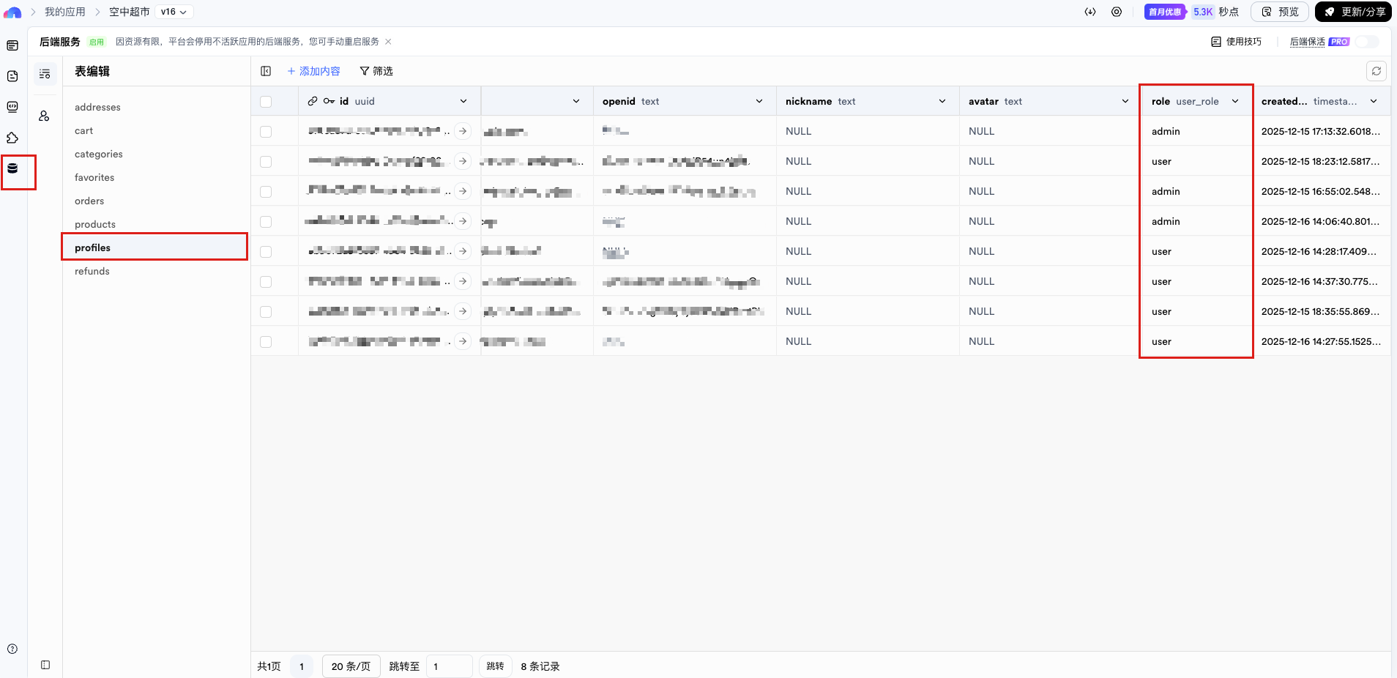Dismiss the backend service notice banner
Viewport: 1397px width, 678px height.
point(388,42)
